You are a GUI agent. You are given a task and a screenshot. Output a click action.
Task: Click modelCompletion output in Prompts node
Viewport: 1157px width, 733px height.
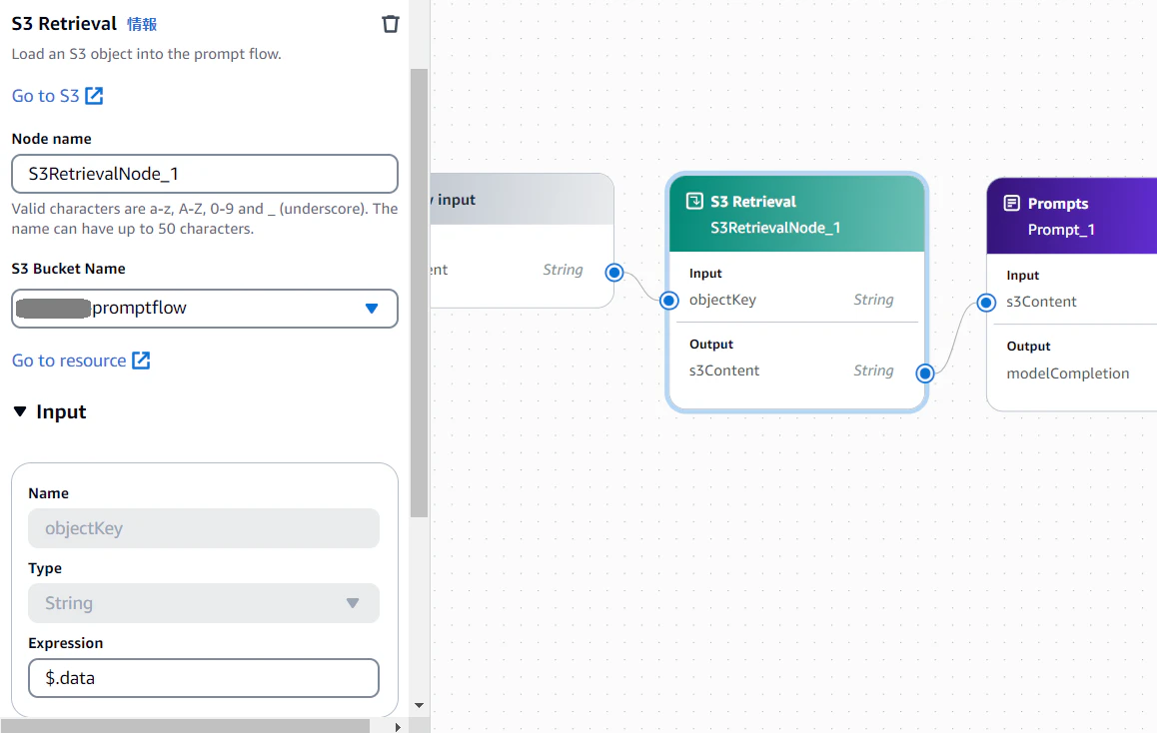pyautogui.click(x=1068, y=373)
